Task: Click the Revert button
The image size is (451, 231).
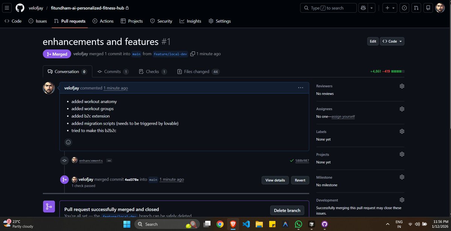Action: (300, 180)
